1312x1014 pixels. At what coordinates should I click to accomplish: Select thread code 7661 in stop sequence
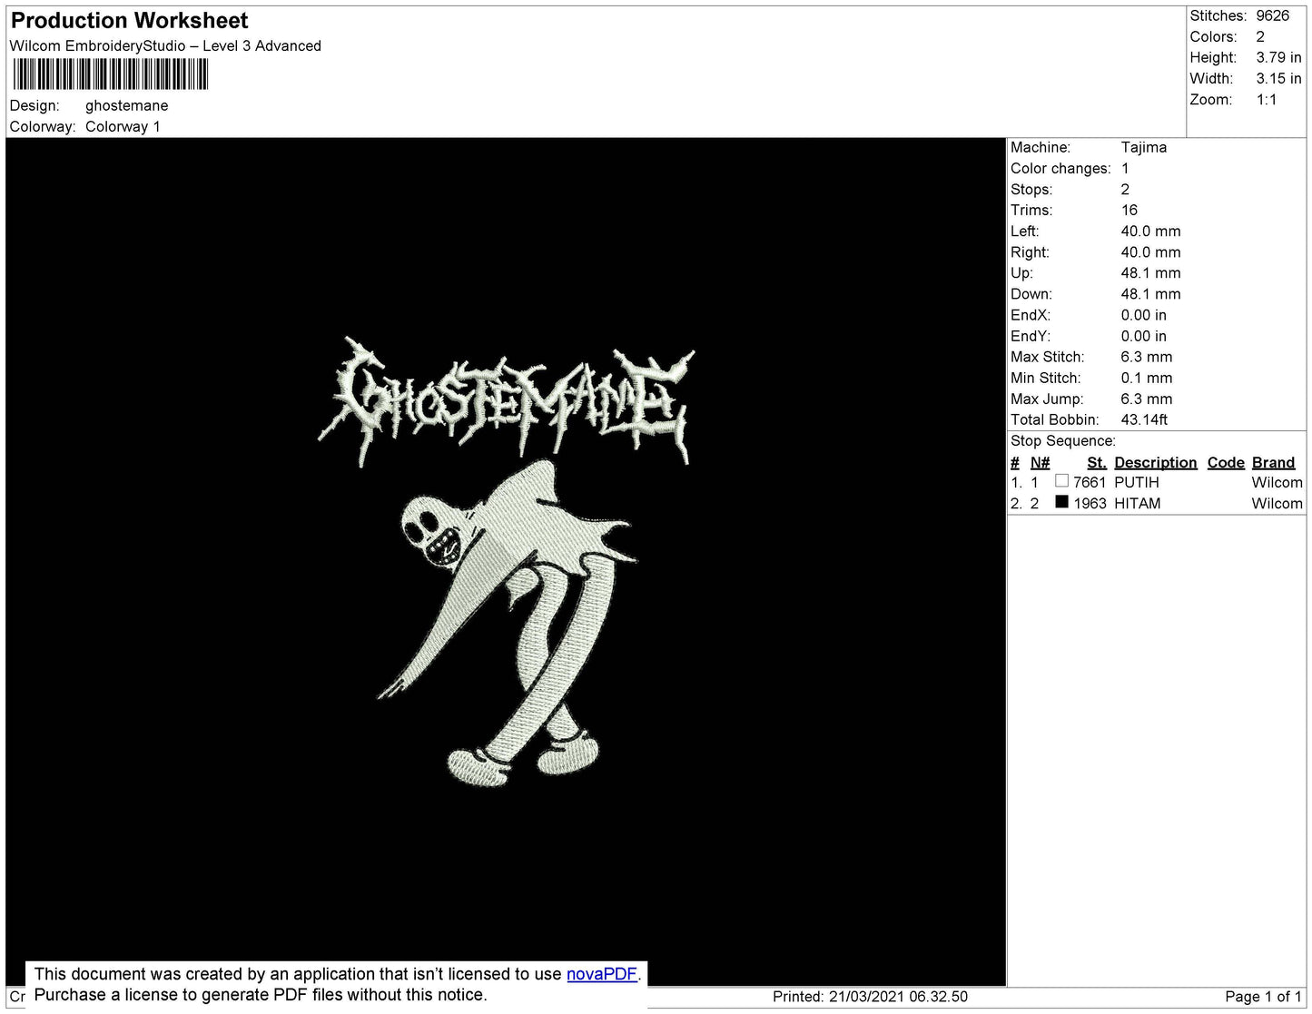[1090, 482]
